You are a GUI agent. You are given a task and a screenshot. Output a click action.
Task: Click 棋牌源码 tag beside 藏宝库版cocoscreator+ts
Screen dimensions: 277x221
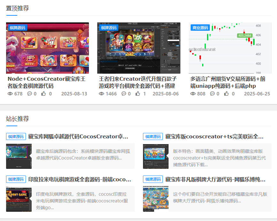[153, 136]
